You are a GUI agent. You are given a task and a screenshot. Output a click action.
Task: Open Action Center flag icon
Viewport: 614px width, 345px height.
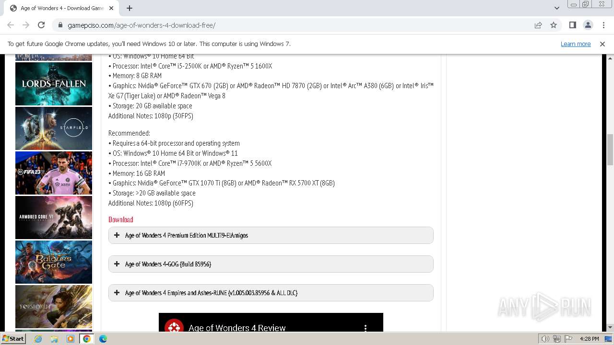coord(568,339)
